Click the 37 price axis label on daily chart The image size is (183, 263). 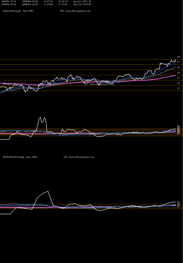pos(179,62)
